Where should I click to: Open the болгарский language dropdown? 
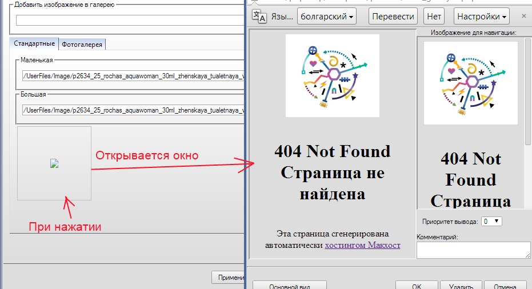[x=327, y=17]
